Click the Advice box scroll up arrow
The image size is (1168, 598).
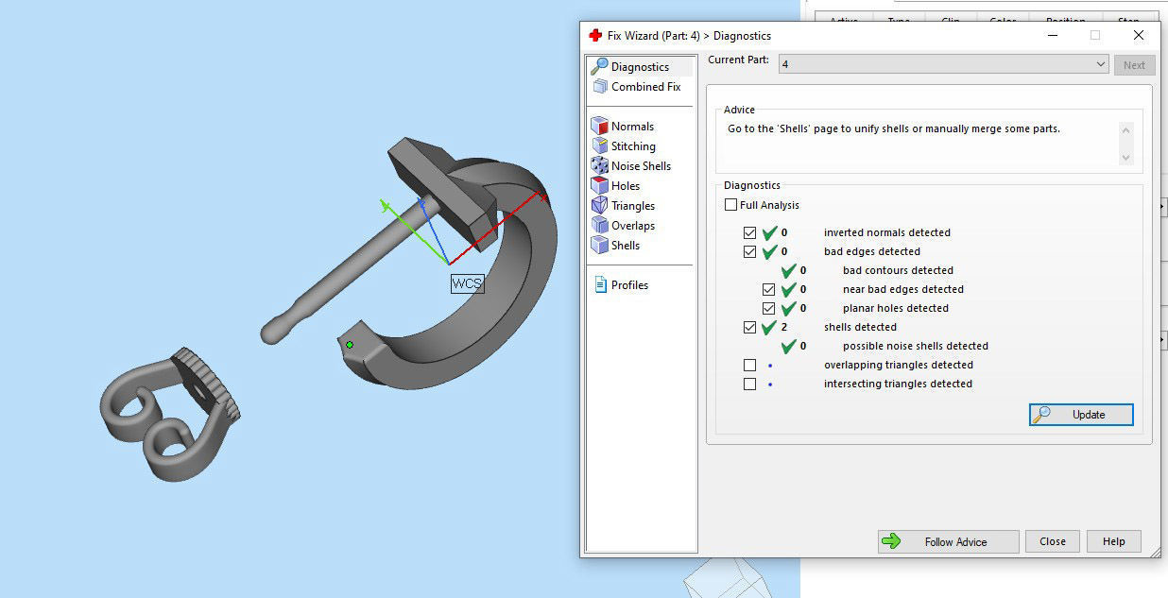[1125, 128]
